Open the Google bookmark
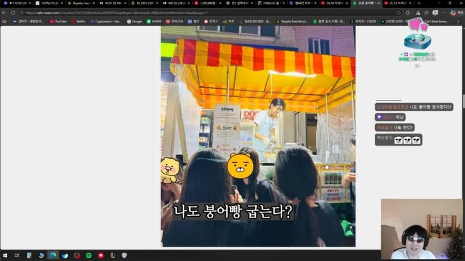 click(135, 21)
